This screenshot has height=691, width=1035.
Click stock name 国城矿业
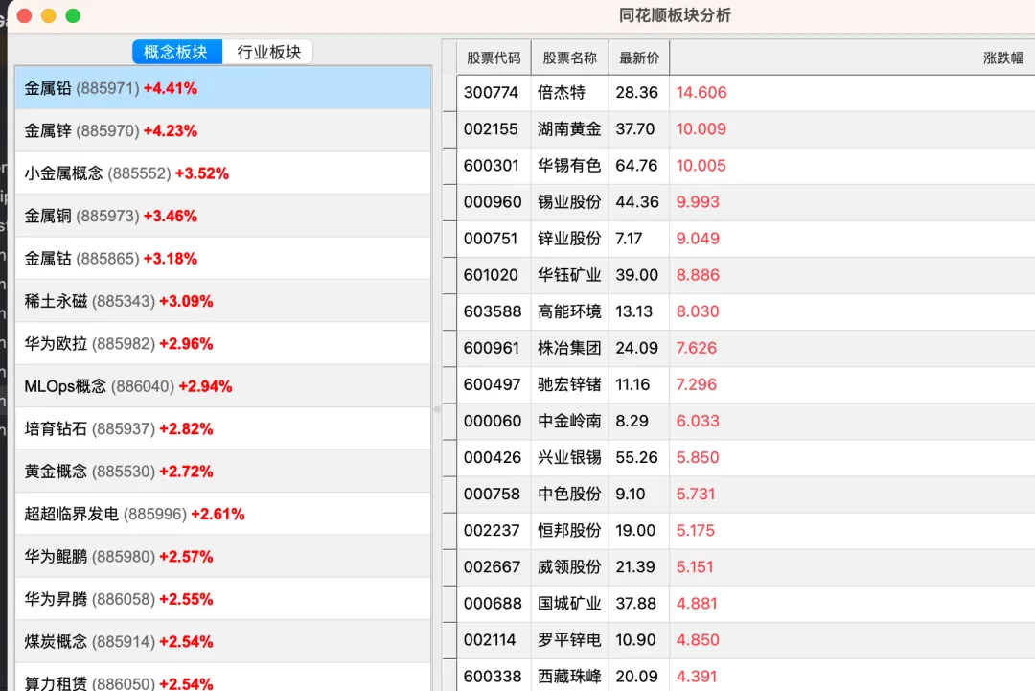click(x=569, y=603)
